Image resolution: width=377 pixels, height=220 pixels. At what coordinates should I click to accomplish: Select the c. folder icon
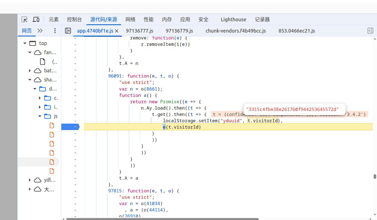47,98
